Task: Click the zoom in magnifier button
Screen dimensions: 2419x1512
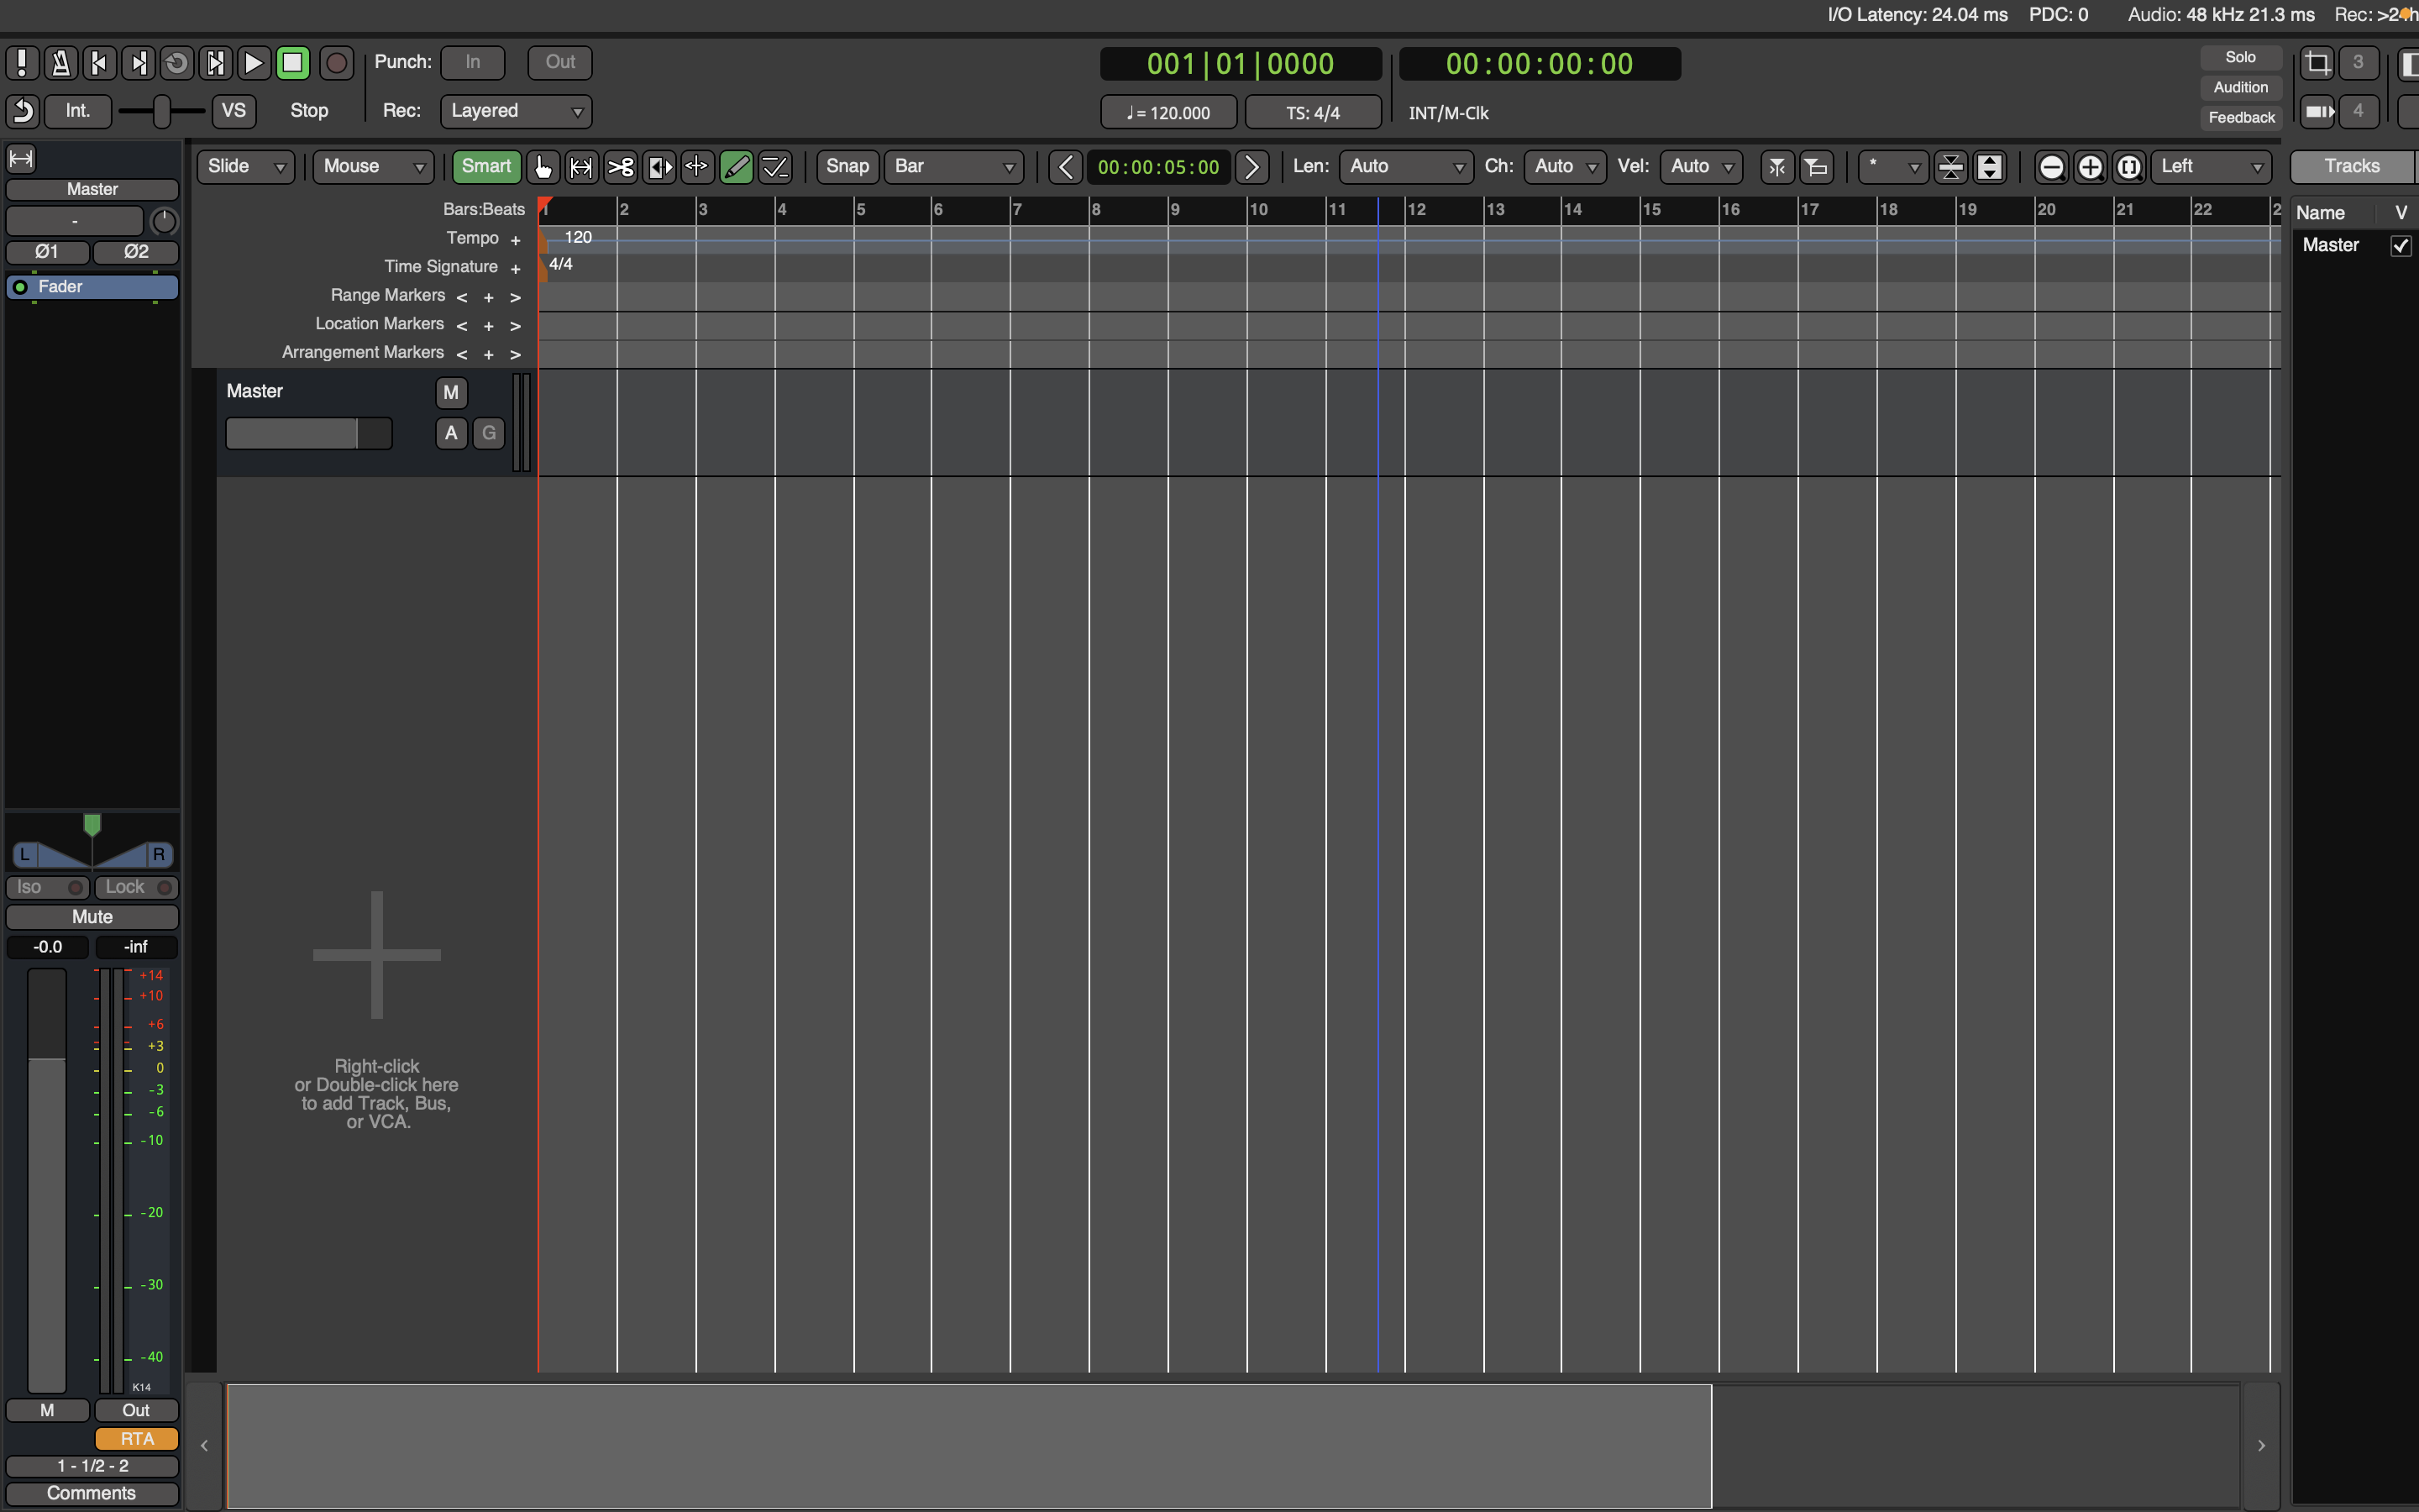Action: coord(2089,167)
